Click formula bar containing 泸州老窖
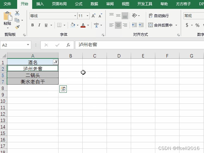The height and width of the screenshot is (153, 204). pyautogui.click(x=139, y=45)
